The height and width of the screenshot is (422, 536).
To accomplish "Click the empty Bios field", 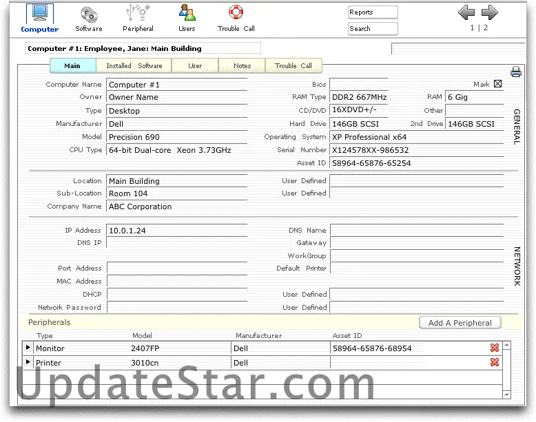I will click(358, 84).
